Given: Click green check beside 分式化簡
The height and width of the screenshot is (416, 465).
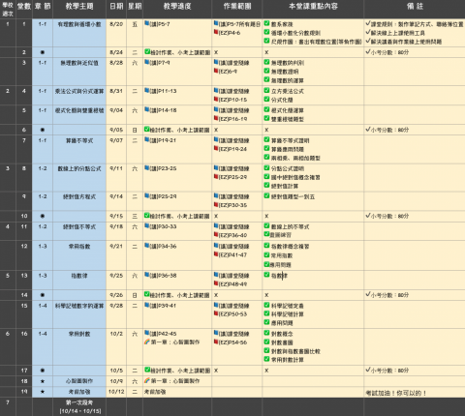Looking at the screenshot, I should pyautogui.click(x=266, y=99).
